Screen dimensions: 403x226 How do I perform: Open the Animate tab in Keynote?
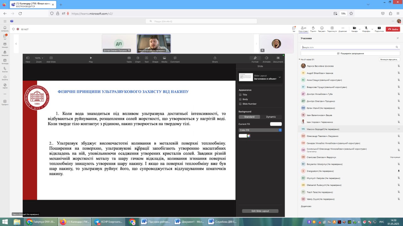coord(266,59)
